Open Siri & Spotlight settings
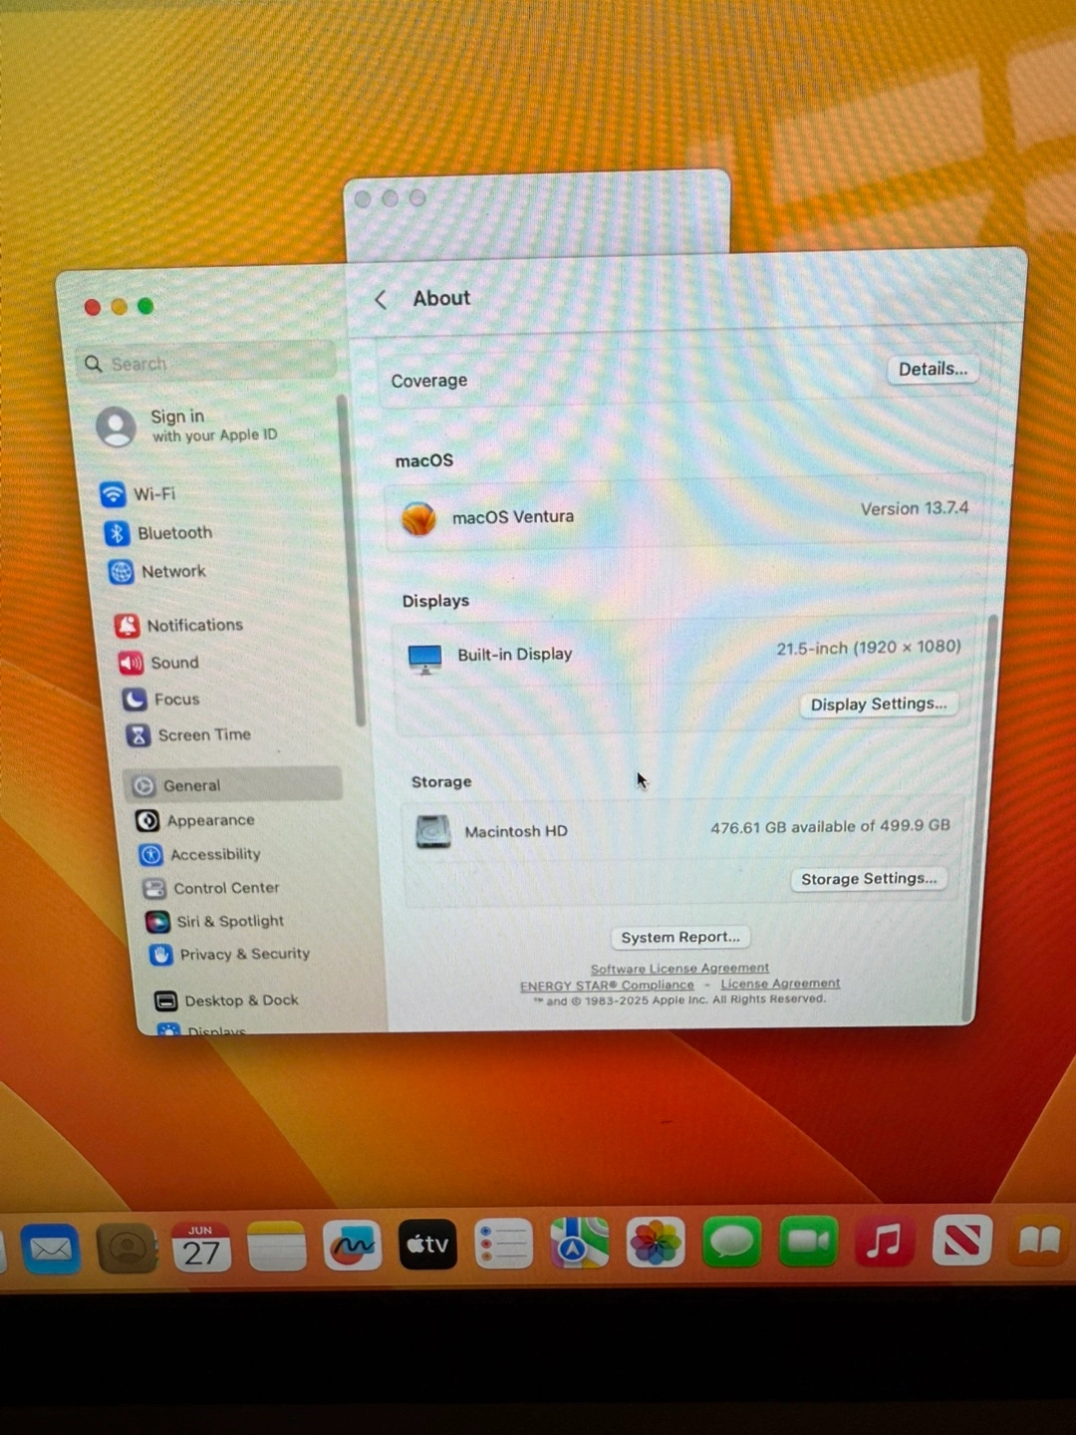The height and width of the screenshot is (1435, 1076). click(215, 921)
